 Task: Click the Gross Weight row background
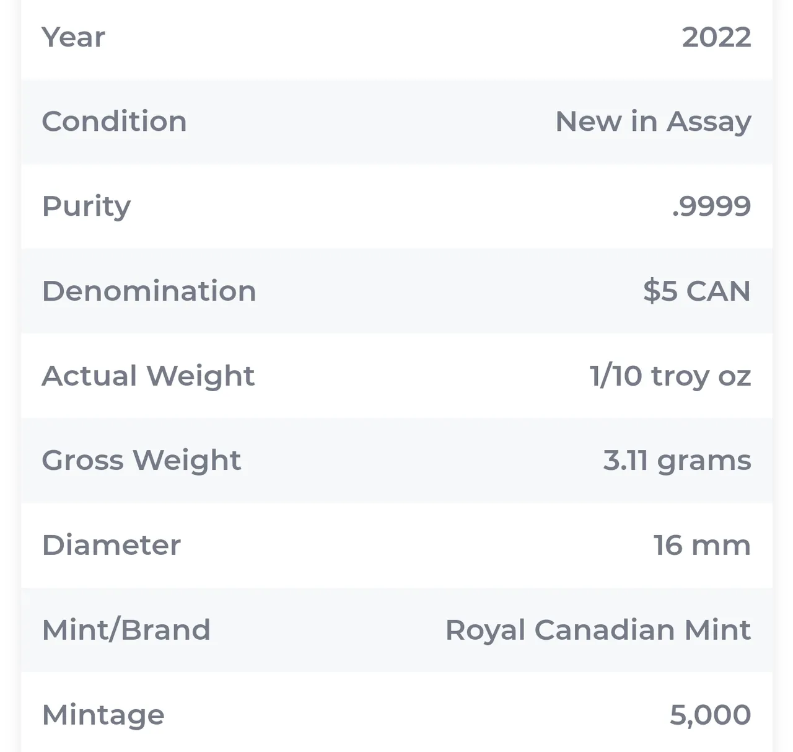(x=396, y=461)
